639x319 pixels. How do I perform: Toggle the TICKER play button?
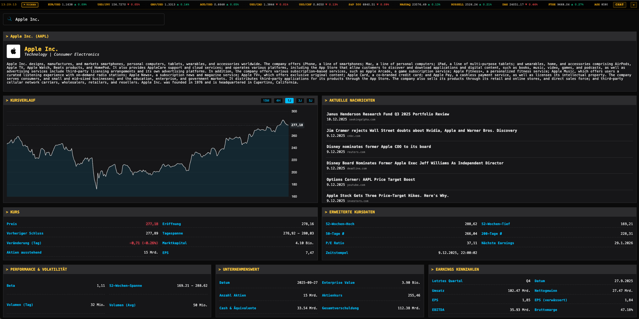30,5
